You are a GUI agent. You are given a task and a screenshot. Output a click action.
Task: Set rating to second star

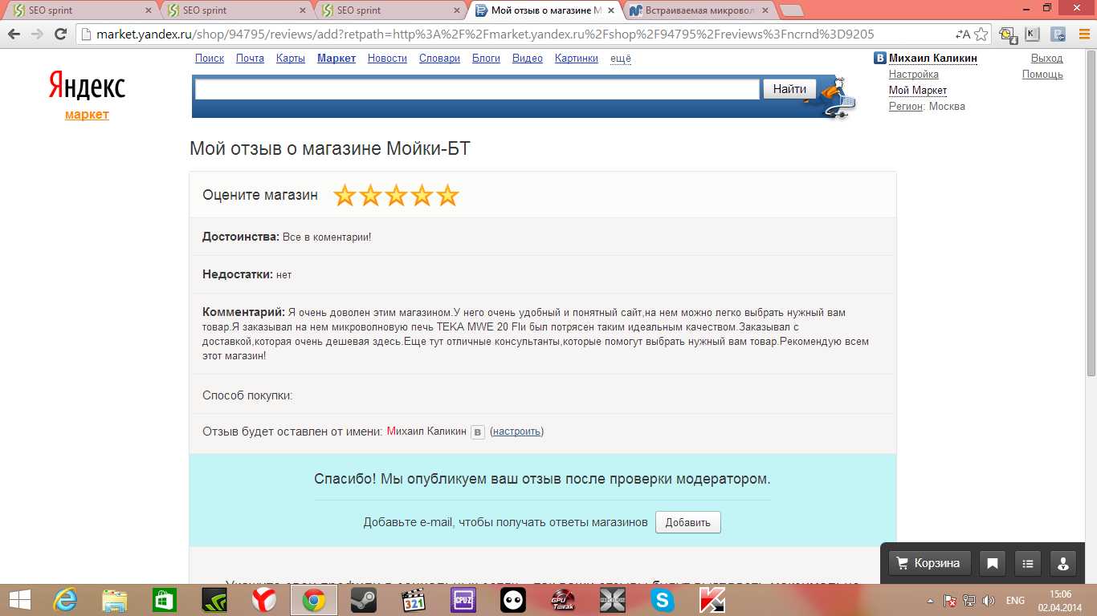click(x=370, y=195)
